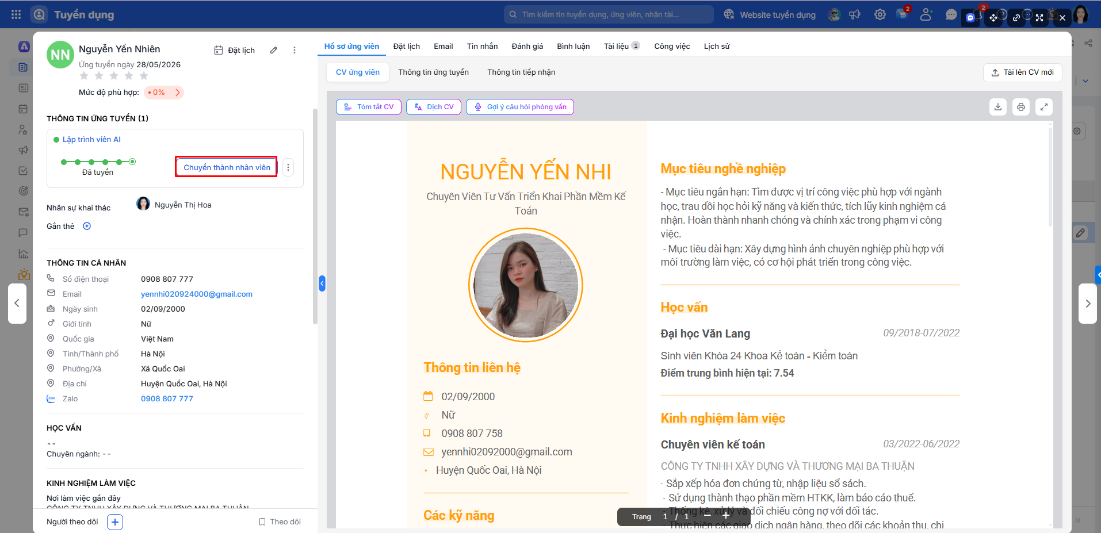Open the Lập trình viên AI job link

click(x=91, y=140)
